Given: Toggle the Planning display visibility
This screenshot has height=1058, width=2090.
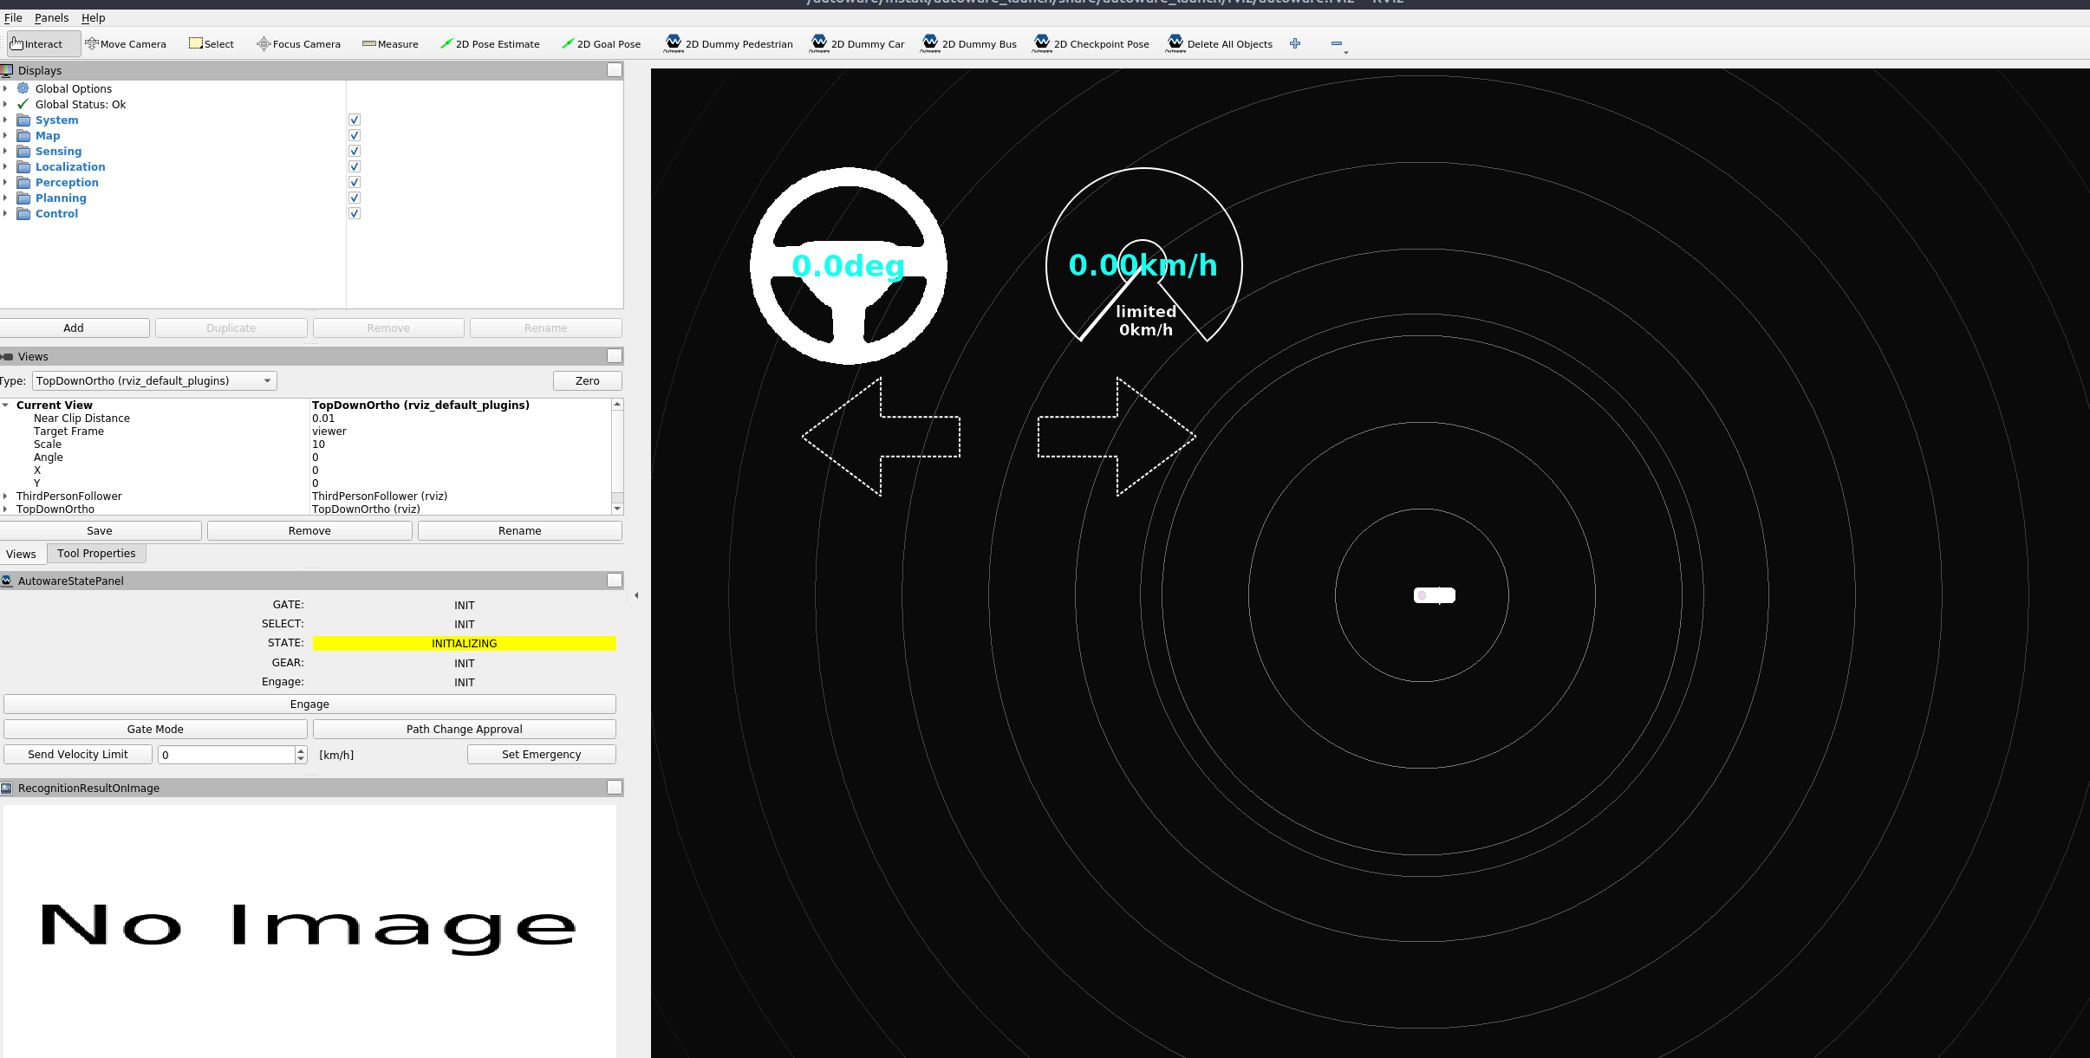Looking at the screenshot, I should (355, 198).
